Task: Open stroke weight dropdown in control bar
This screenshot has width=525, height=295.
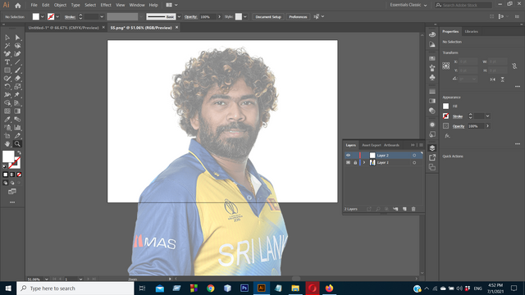Action: coord(102,16)
